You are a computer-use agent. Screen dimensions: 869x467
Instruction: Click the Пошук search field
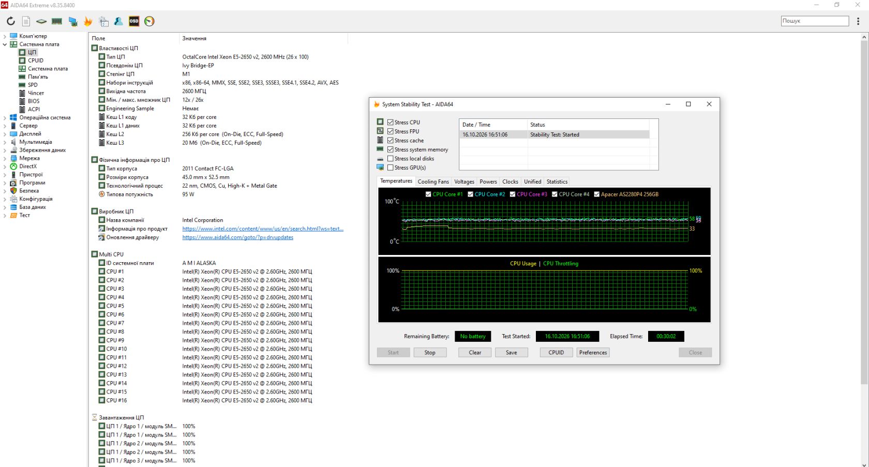click(x=815, y=21)
